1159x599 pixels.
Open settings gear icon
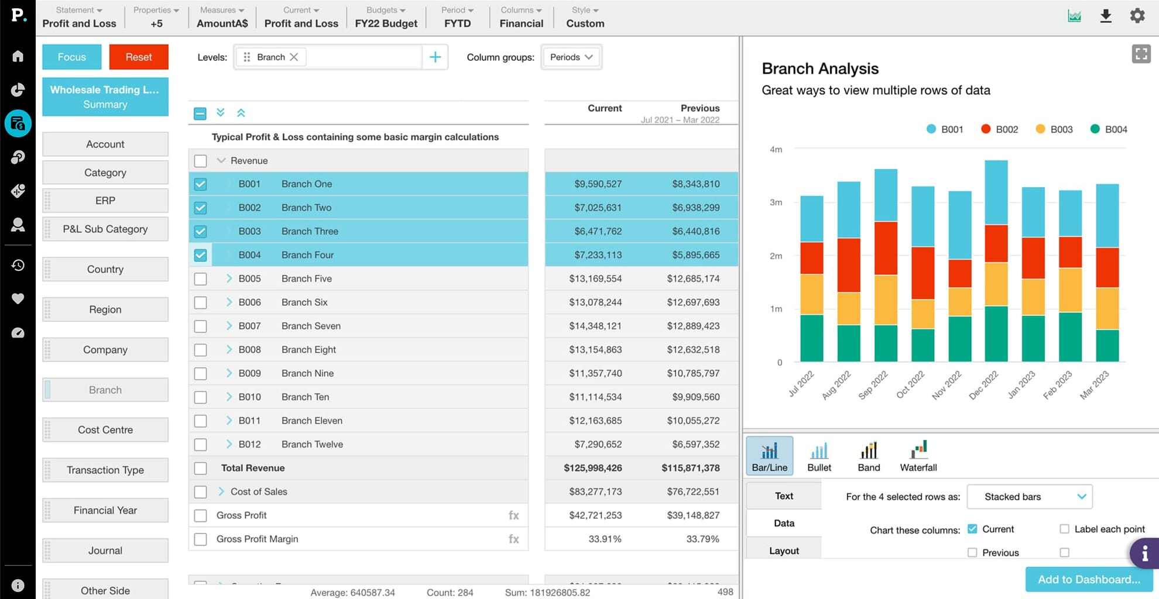[x=1137, y=16]
